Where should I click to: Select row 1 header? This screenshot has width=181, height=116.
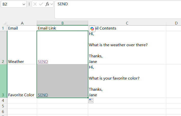pyautogui.click(x=4, y=28)
